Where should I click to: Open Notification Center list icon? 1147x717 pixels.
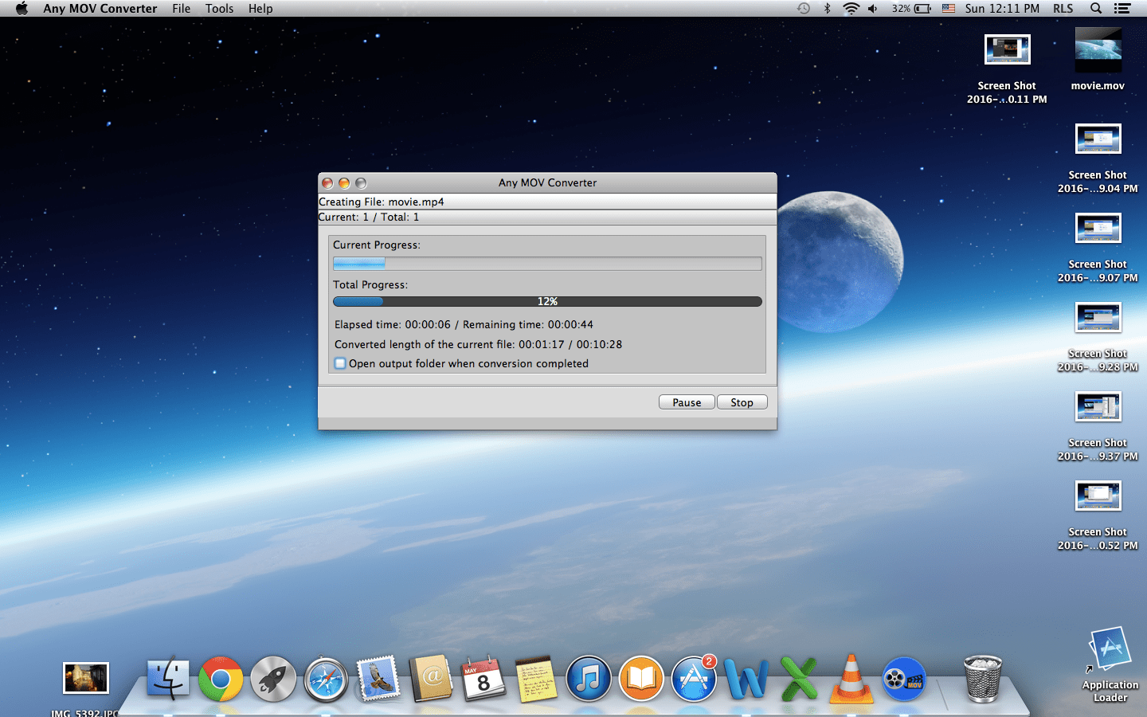[x=1122, y=8]
